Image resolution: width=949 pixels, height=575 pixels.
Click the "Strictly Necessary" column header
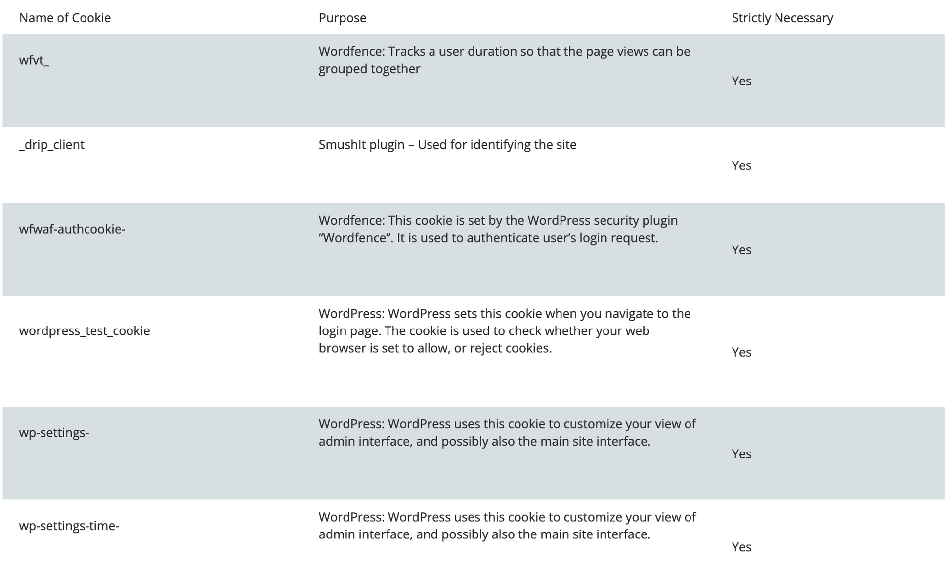click(782, 18)
